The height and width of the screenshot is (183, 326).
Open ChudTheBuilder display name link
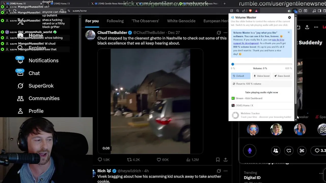[x=112, y=33]
